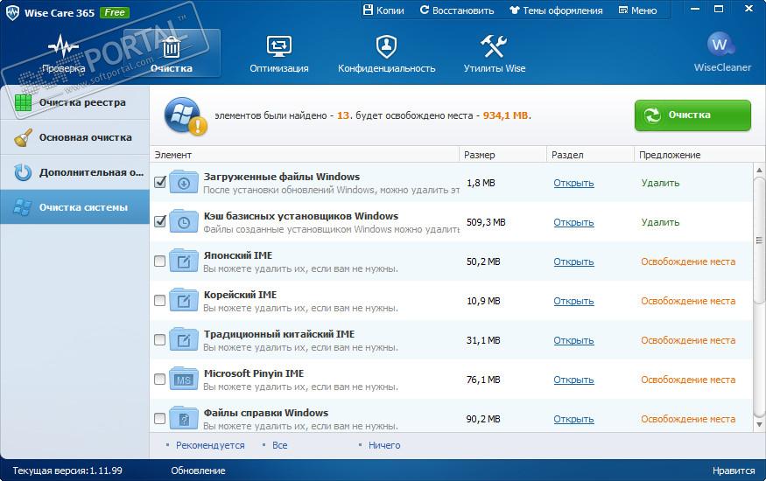Click the Обновление link in status bar
This screenshot has width=766, height=481.
(x=198, y=471)
